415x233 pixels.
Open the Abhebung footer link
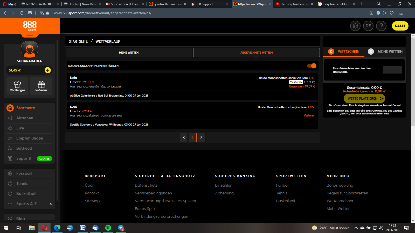point(224,193)
